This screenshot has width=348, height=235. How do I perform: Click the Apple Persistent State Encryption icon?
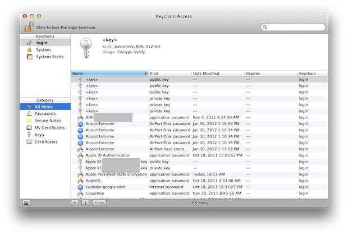[x=80, y=174]
